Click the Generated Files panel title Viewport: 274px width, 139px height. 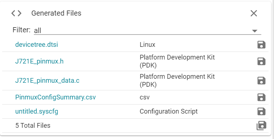pos(56,13)
